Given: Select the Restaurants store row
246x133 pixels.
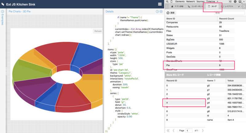Looking at the screenshot, I should (x=200, y=27).
